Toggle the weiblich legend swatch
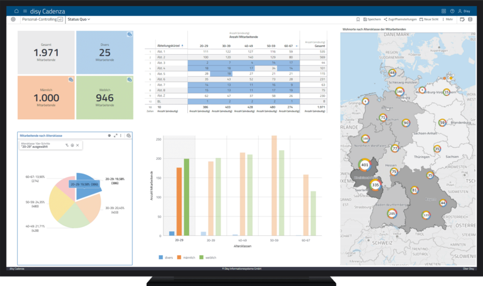This screenshot has height=286, width=483. coord(202,257)
